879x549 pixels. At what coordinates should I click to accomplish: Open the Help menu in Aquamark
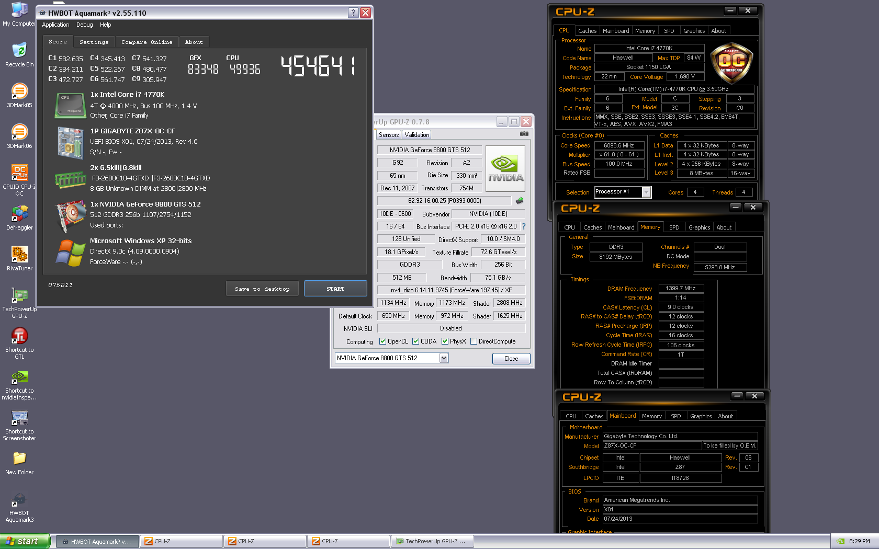(105, 25)
